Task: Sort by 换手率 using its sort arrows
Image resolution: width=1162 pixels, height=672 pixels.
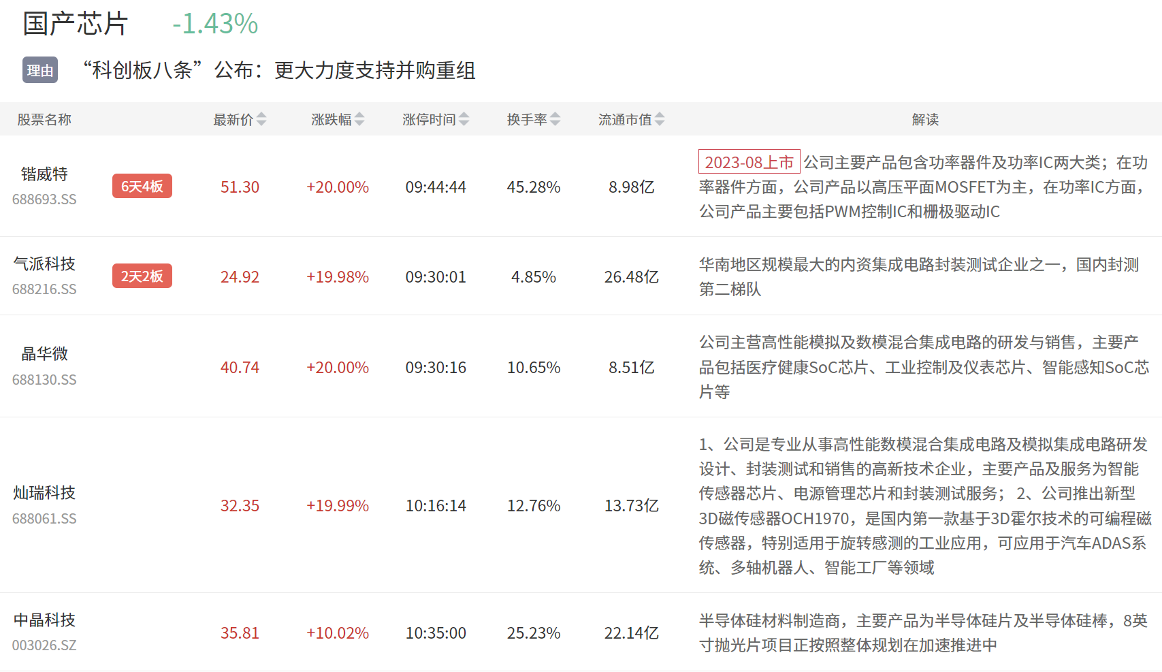Action: (555, 119)
